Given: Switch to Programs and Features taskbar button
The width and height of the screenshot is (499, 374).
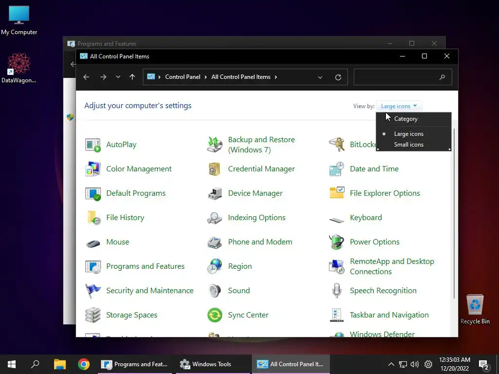Looking at the screenshot, I should [135, 364].
